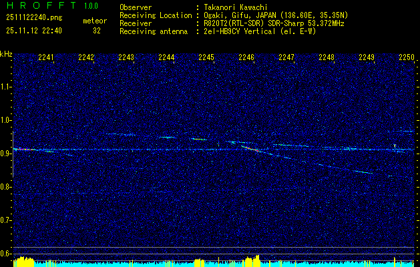Click the 2249 time marker
The image size is (420, 267).
click(x=367, y=57)
